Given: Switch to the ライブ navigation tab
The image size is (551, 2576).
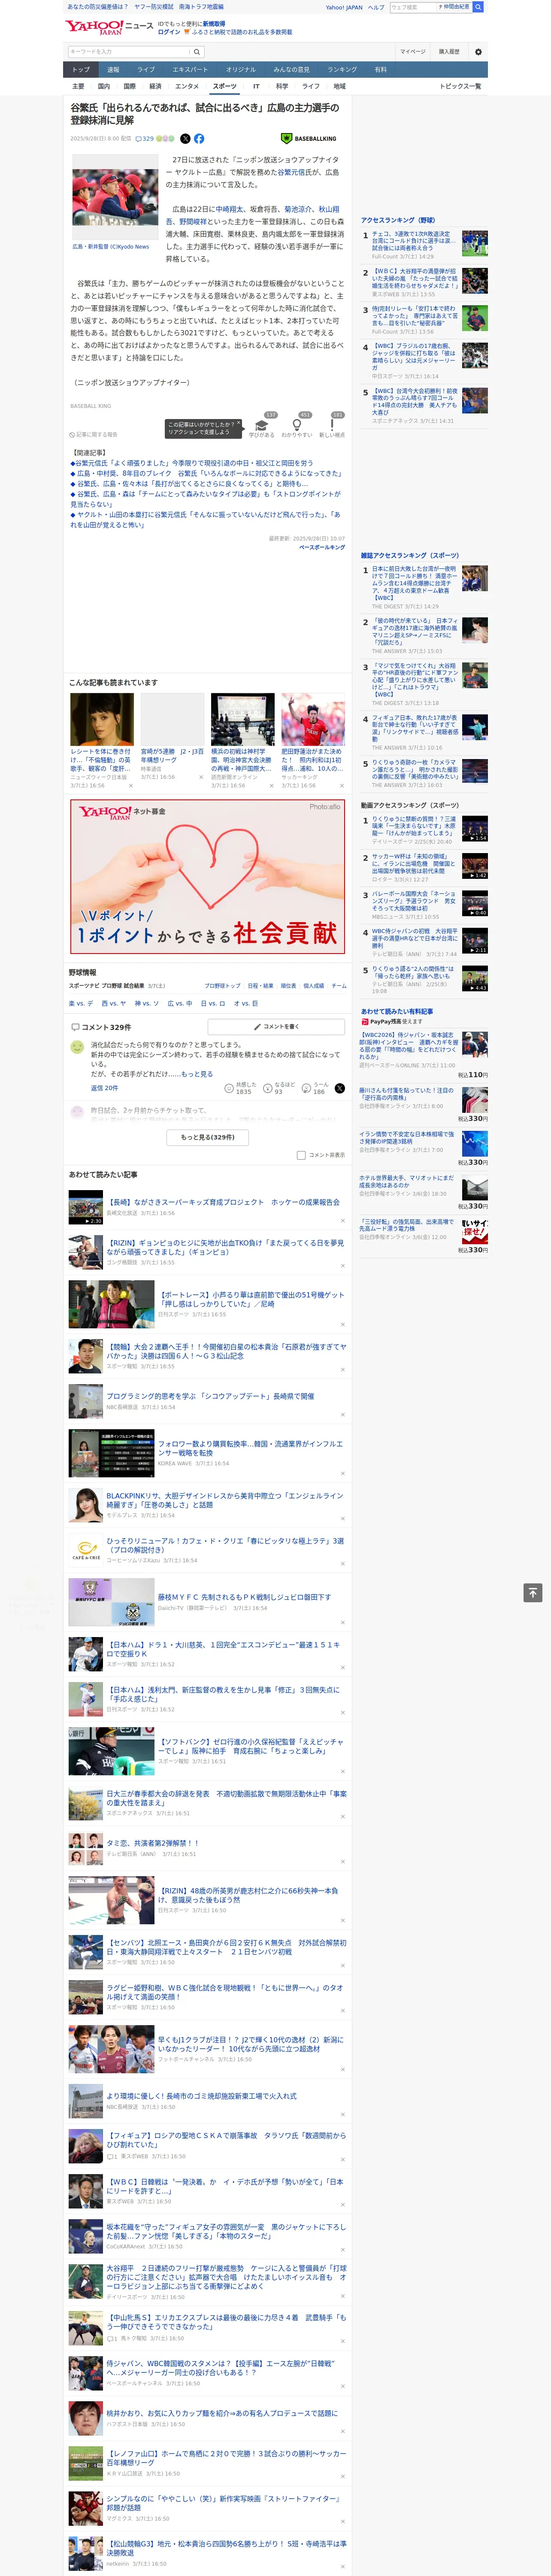Looking at the screenshot, I should 146,70.
